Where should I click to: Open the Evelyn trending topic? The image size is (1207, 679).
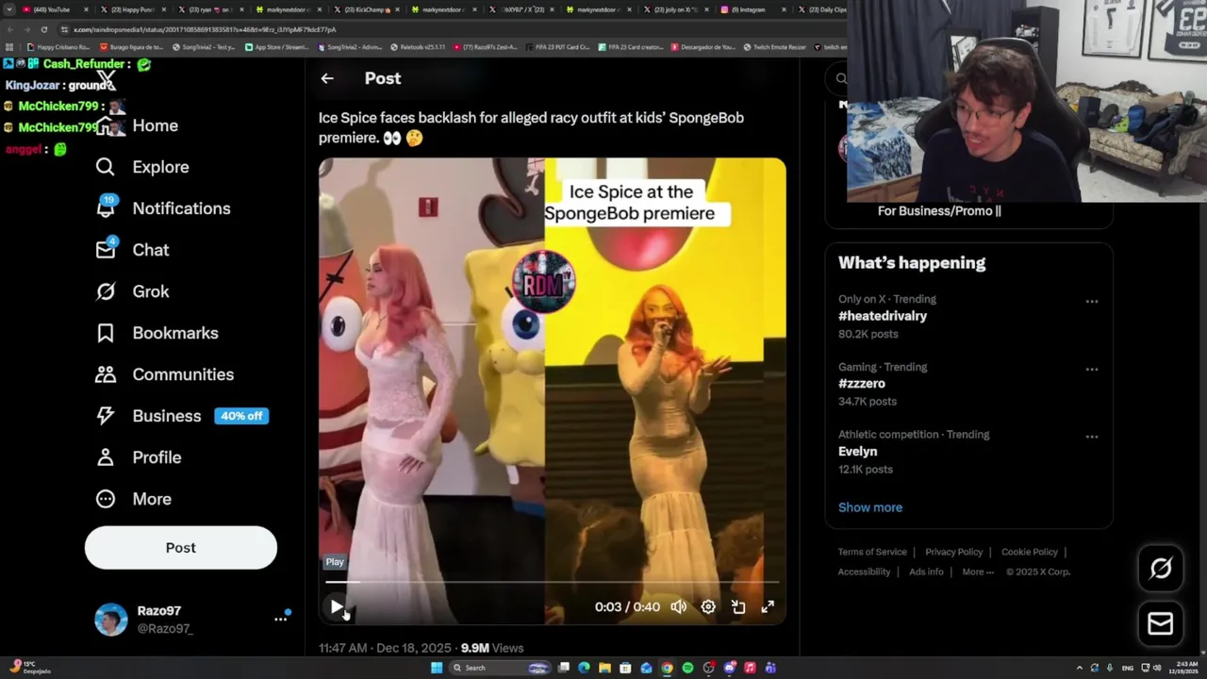[x=858, y=452]
